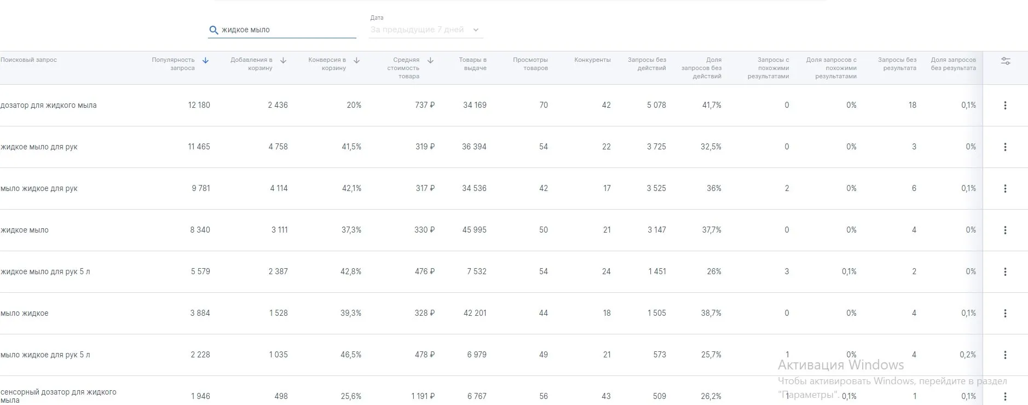This screenshot has width=1028, height=405.
Task: Click the 'Доля запросов без действий' header
Action: [701, 68]
